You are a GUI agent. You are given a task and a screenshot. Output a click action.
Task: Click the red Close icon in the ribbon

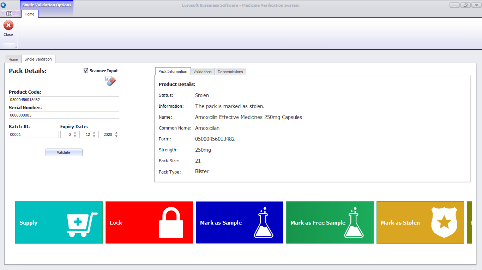click(x=8, y=25)
